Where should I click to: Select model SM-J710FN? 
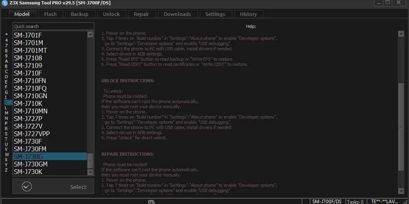(50, 81)
